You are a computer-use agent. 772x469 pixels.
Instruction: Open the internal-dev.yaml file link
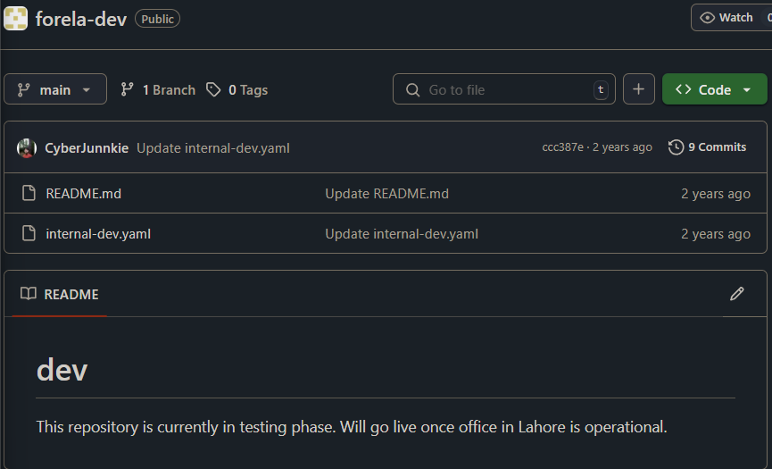(98, 233)
